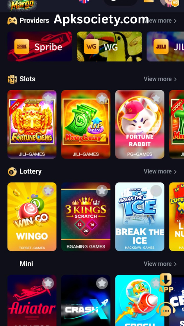The height and width of the screenshot is (326, 184).
Task: Click View more next to Providers
Action: (160, 20)
